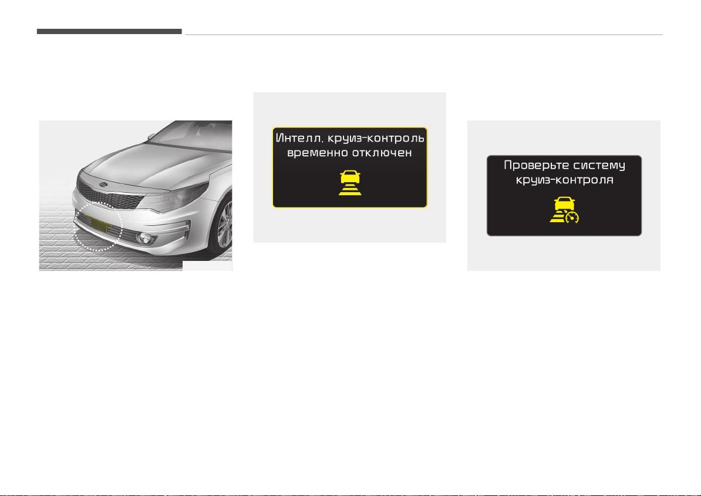
Task: Click the car's headlight
Action: [175, 197]
